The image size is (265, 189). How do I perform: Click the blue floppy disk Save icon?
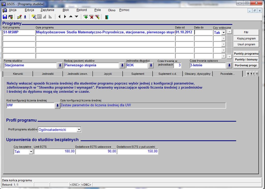(x=5, y=17)
